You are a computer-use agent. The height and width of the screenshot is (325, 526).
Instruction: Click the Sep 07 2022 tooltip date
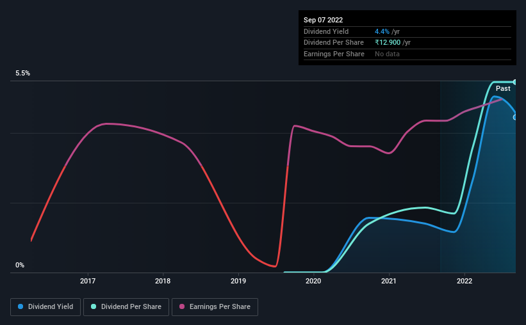323,20
